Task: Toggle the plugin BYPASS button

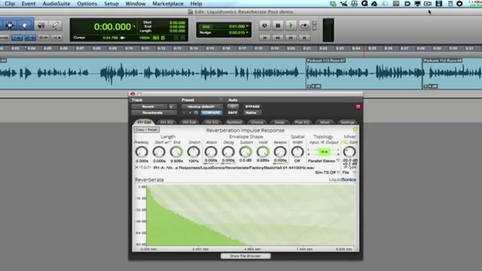Action: pyautogui.click(x=252, y=107)
